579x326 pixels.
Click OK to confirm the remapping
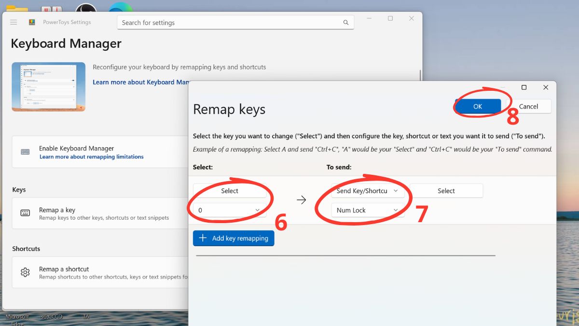click(x=478, y=106)
